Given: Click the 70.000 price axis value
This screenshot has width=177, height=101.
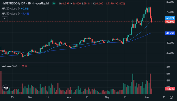Looking at the screenshot, I should (x=170, y=12).
